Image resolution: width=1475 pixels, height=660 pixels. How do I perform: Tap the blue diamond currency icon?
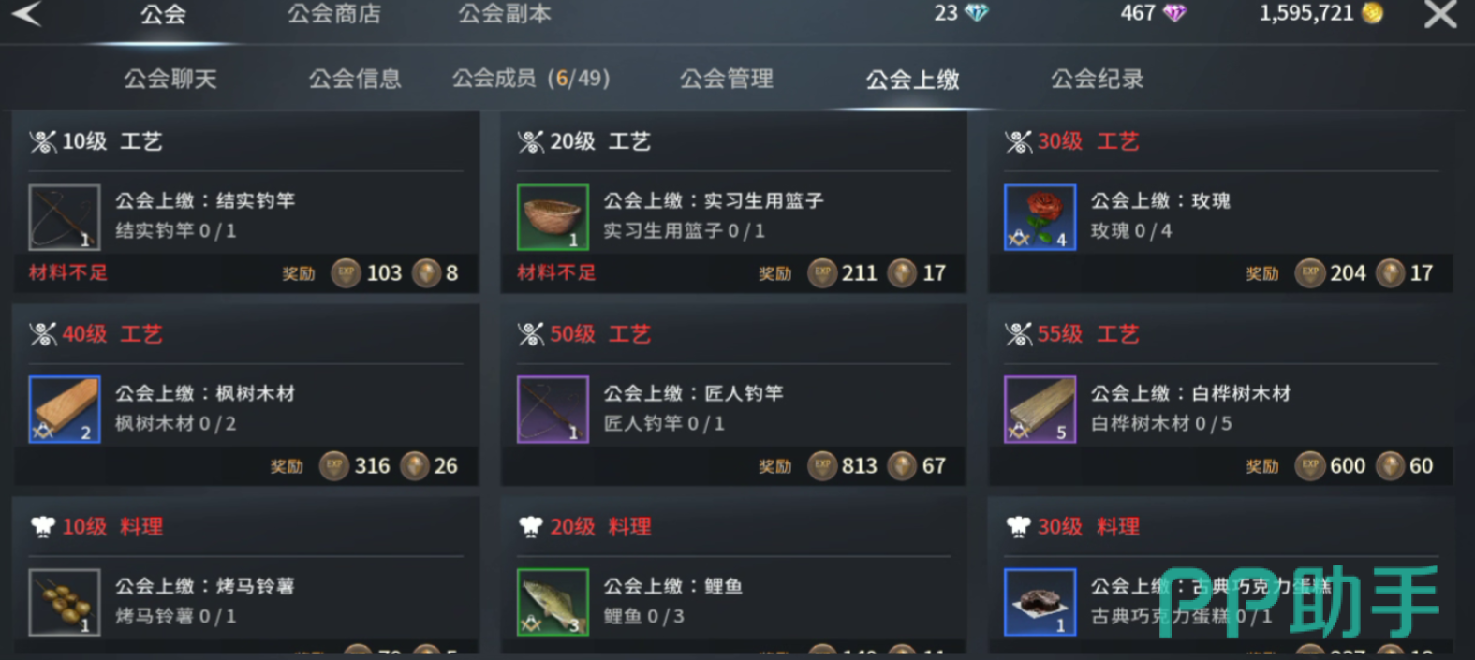pyautogui.click(x=977, y=13)
